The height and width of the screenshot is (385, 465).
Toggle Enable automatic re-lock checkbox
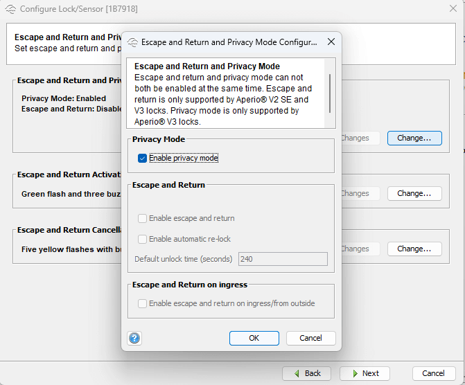point(143,239)
